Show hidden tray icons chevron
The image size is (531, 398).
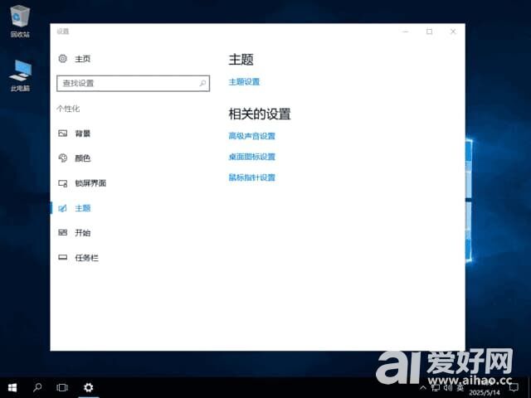point(423,388)
